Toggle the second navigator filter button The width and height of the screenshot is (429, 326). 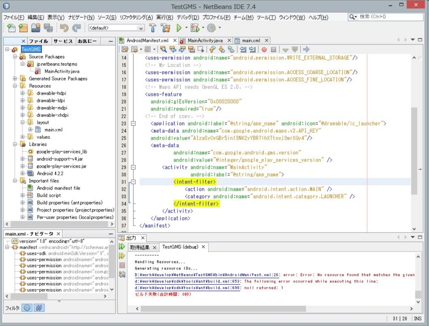[39, 308]
